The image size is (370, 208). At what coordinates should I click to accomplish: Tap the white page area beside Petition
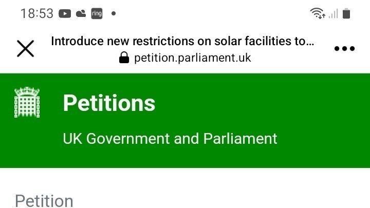click(x=231, y=198)
